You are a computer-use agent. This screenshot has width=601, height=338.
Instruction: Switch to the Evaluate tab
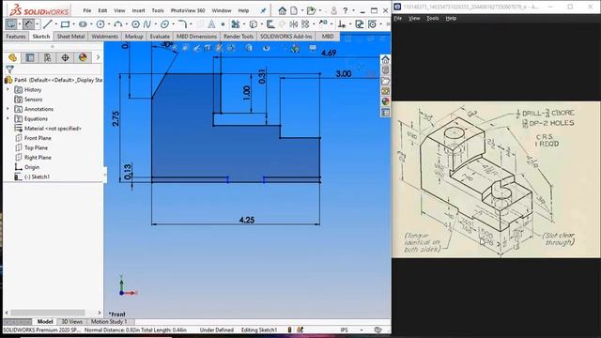(160, 37)
